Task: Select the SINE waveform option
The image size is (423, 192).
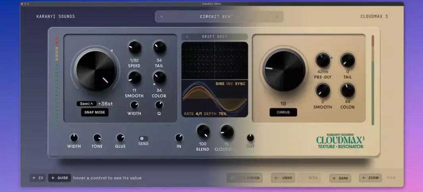Action: (220, 84)
